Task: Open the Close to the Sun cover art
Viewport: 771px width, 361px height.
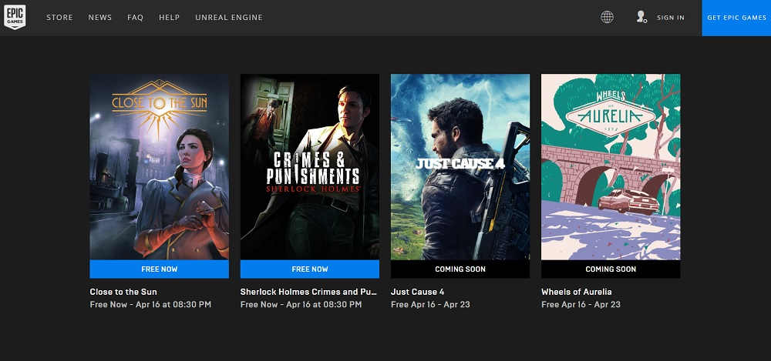Action: pyautogui.click(x=160, y=167)
